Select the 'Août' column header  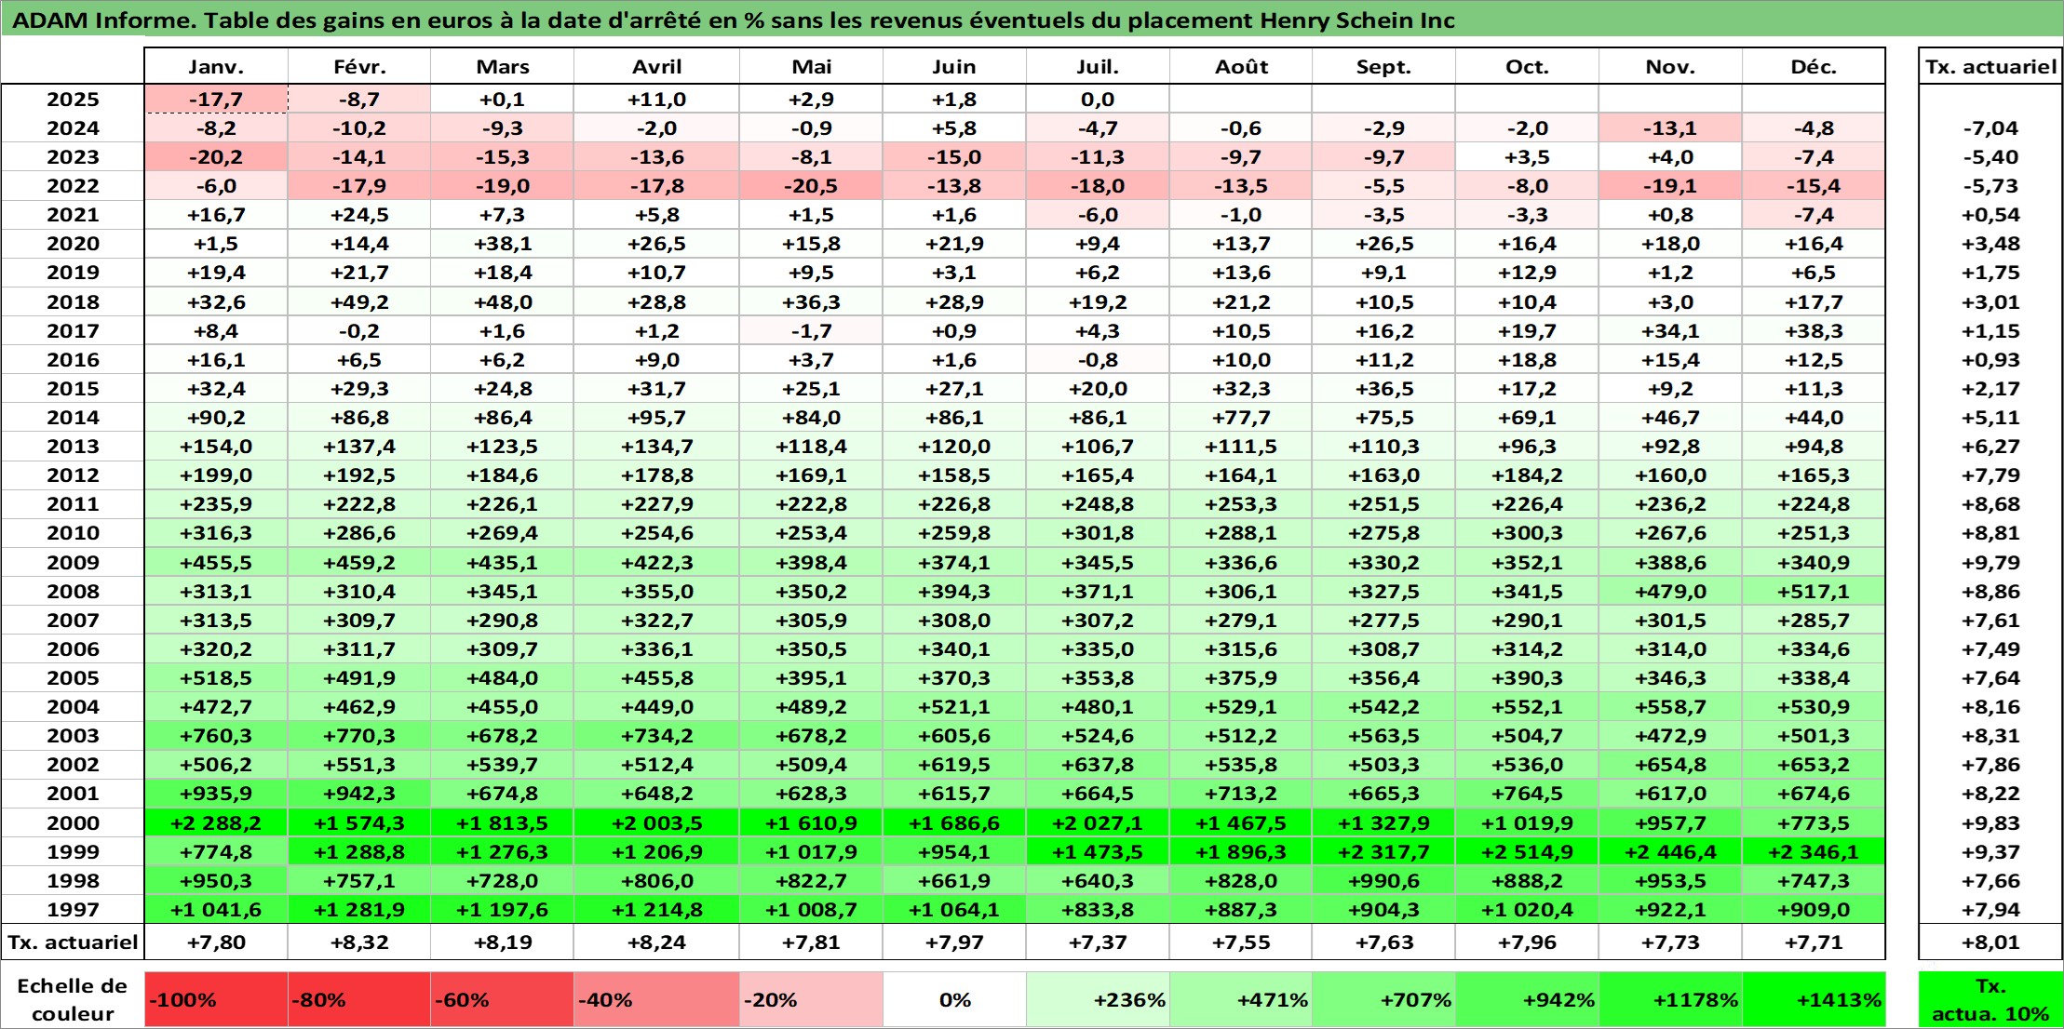pyautogui.click(x=1241, y=66)
